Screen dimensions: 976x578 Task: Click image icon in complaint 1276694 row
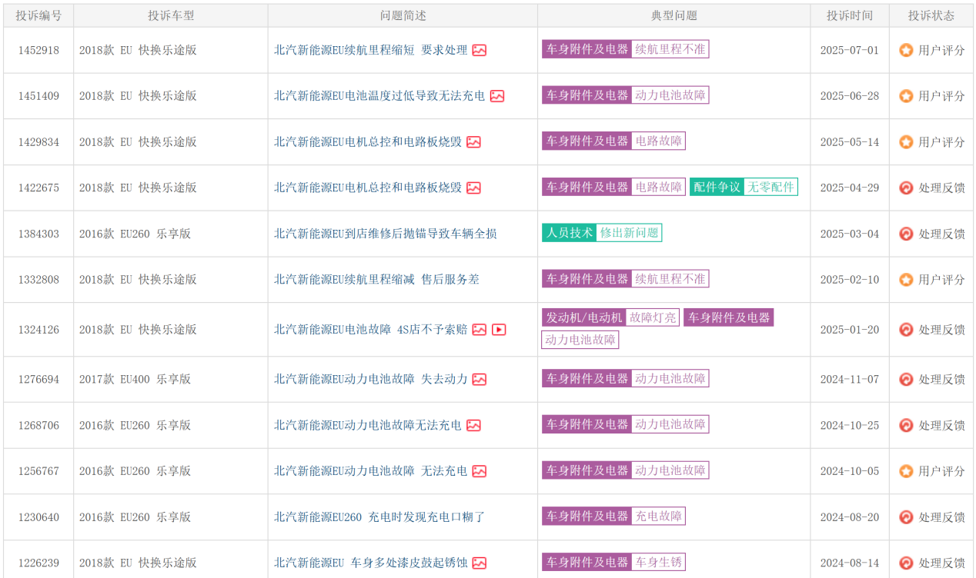479,379
